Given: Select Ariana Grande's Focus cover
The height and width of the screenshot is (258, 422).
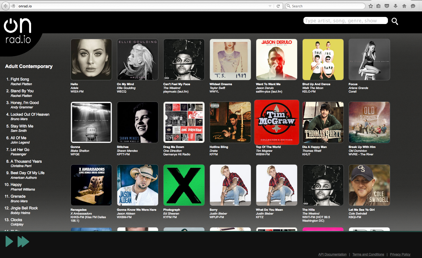Looking at the screenshot, I should pos(369,60).
